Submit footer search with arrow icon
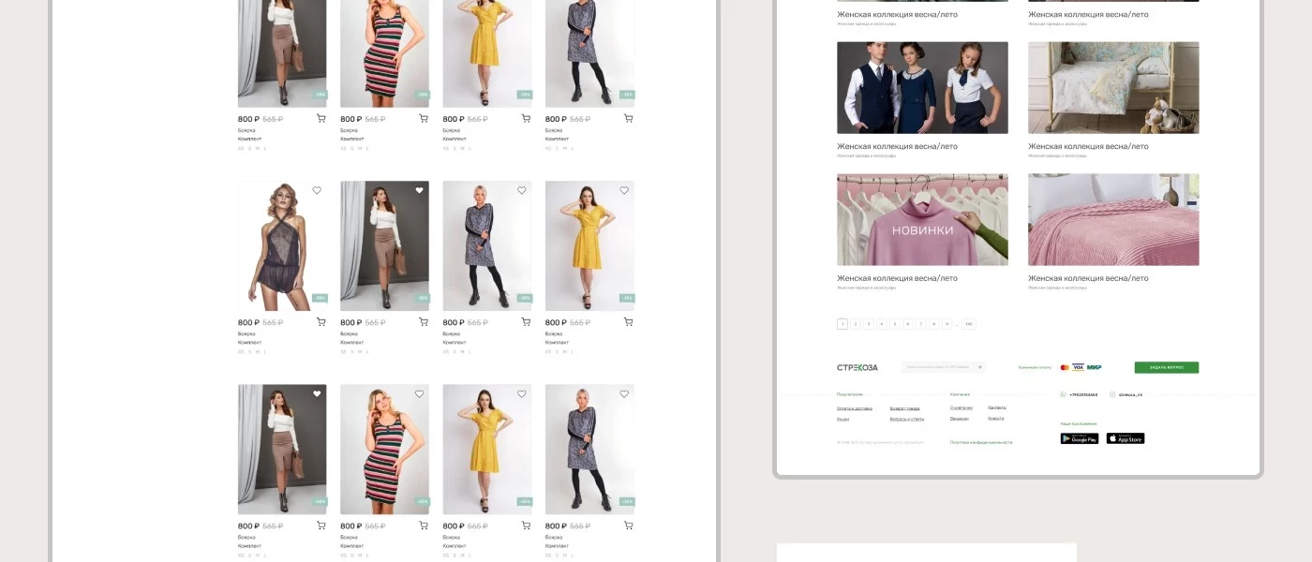The width and height of the screenshot is (1312, 562). click(x=979, y=367)
